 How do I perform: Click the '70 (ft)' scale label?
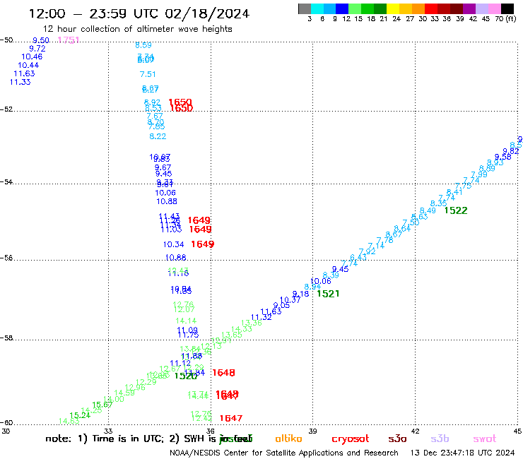[x=505, y=19]
